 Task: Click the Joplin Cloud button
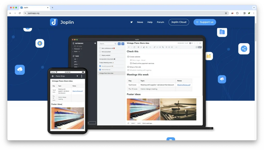(x=179, y=22)
